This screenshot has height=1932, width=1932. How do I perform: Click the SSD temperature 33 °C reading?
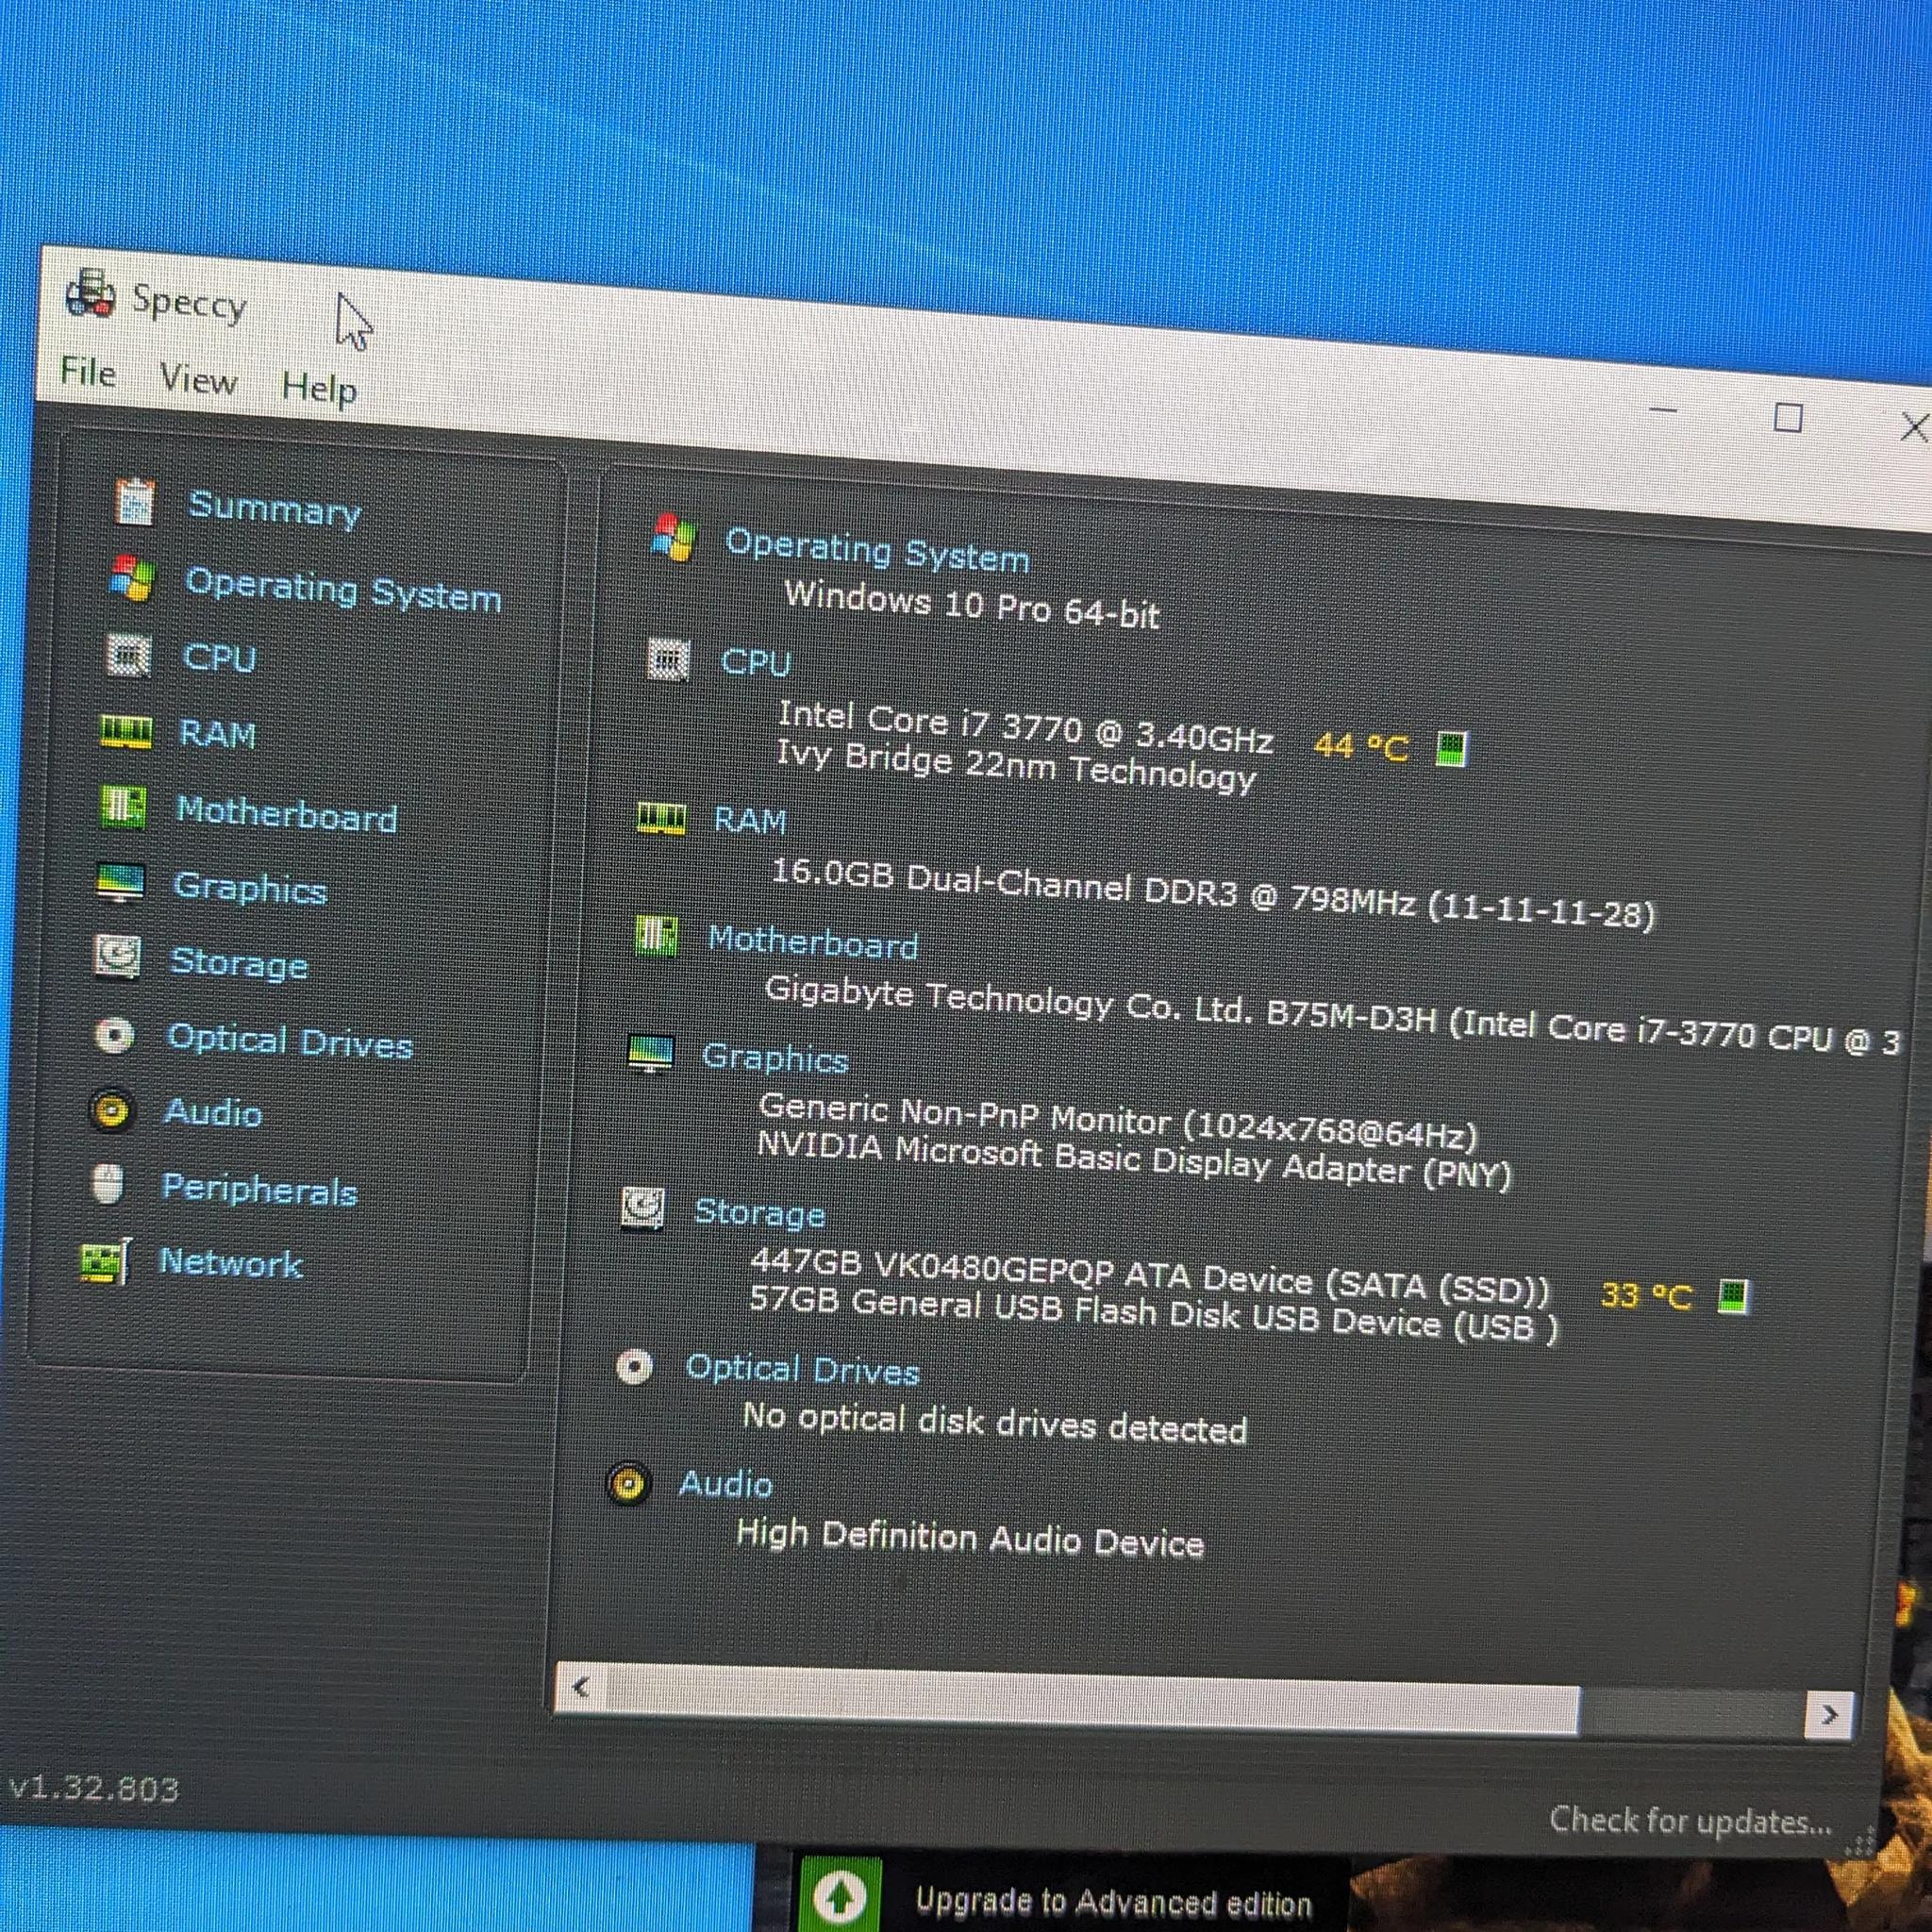click(1646, 1296)
